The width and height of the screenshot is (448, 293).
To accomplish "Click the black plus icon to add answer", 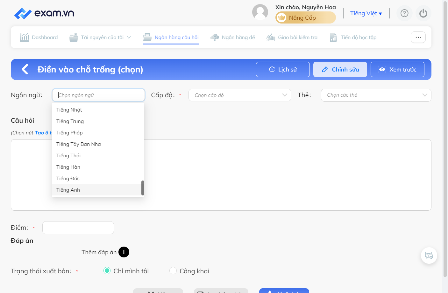I will tap(124, 252).
